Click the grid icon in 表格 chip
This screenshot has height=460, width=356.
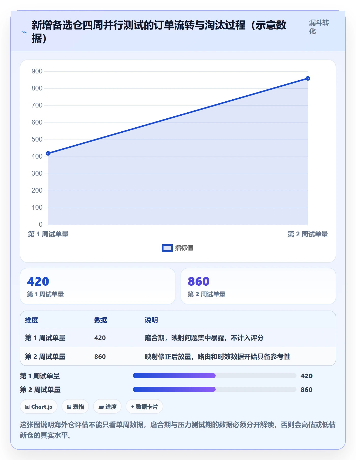coord(69,407)
